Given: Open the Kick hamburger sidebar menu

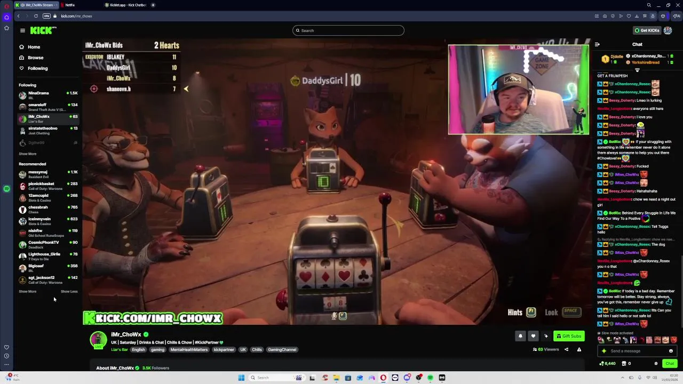Looking at the screenshot, I should 22,30.
